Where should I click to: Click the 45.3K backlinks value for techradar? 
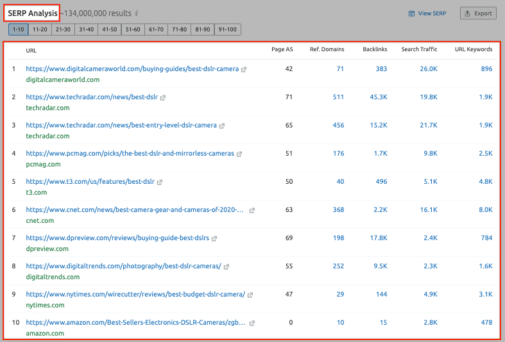[x=377, y=97]
